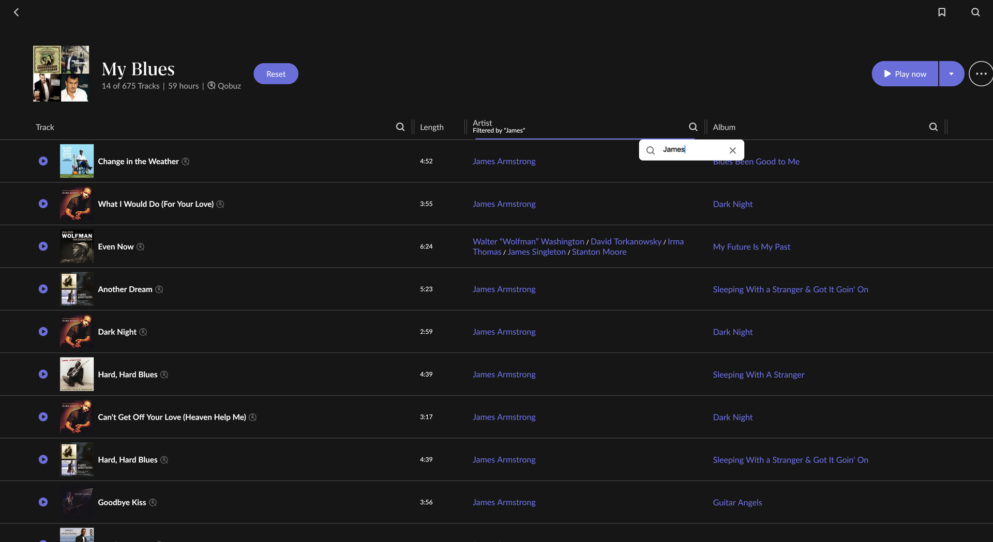Viewport: 993px width, 542px height.
Task: Open the My Blues playlist cover art
Action: pos(61,73)
